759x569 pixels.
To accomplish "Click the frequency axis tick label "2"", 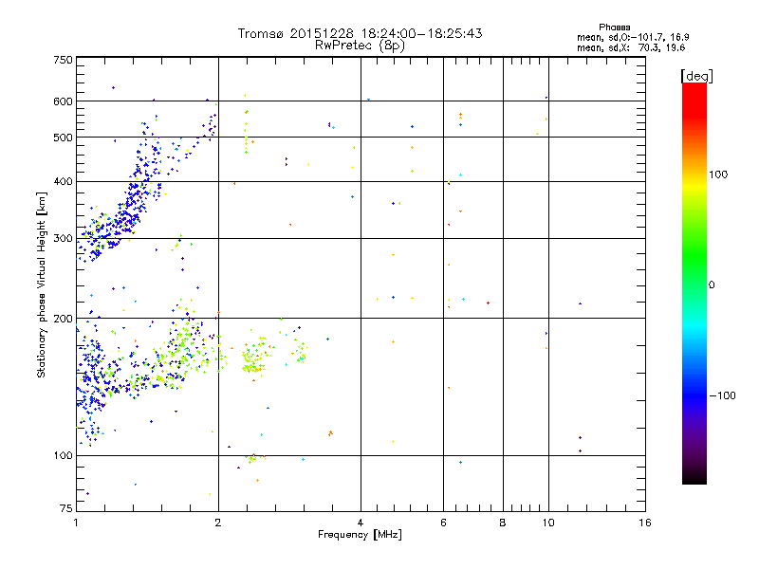I will tap(218, 523).
